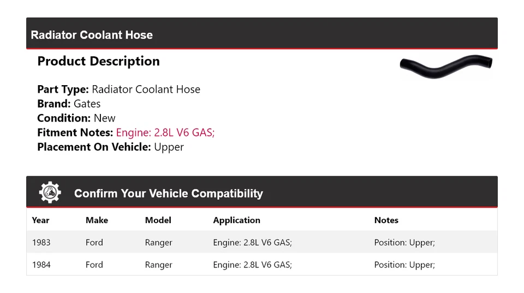Select the Confirm Your Vehicle Compatibility heading
Viewport: 524px width, 293px height.
pos(168,194)
